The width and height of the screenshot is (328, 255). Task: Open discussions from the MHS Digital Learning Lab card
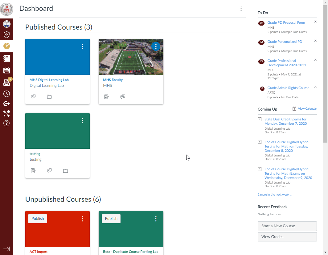pyautogui.click(x=33, y=96)
